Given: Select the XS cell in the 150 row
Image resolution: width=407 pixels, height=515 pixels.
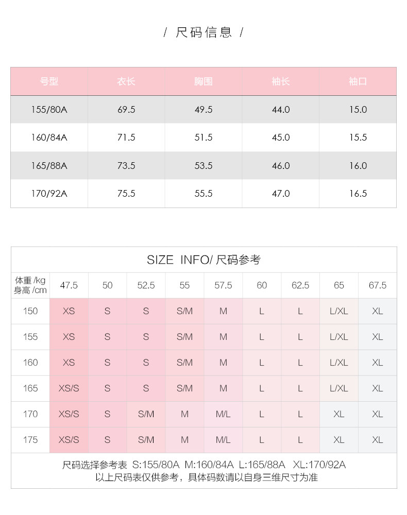Looking at the screenshot, I should [69, 311].
